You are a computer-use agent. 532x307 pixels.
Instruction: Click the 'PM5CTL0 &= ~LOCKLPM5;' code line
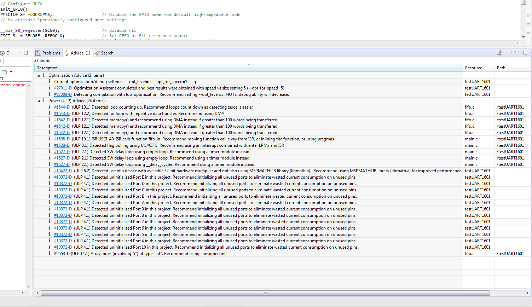(x=26, y=15)
